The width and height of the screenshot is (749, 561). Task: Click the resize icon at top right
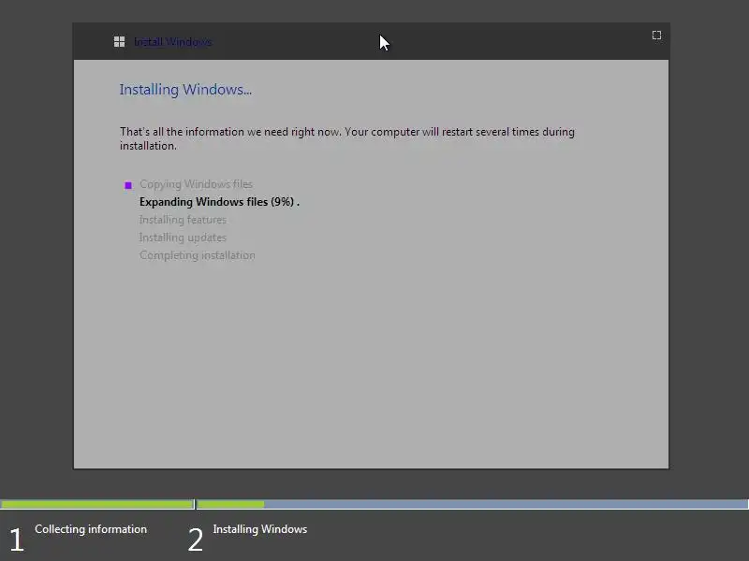(657, 36)
